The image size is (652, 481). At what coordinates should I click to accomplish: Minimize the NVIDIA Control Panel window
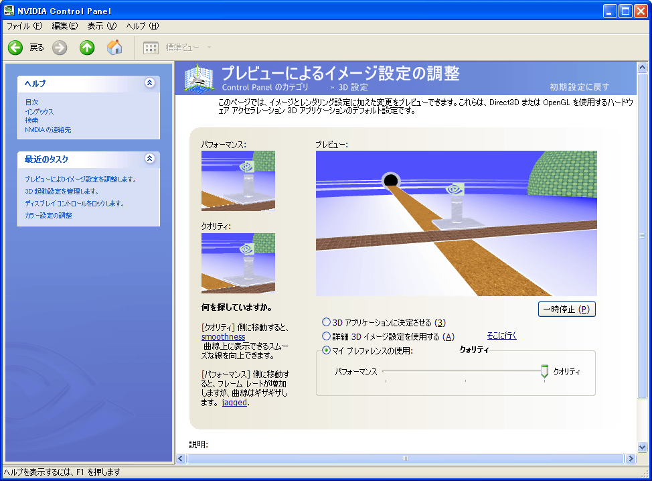coord(610,11)
